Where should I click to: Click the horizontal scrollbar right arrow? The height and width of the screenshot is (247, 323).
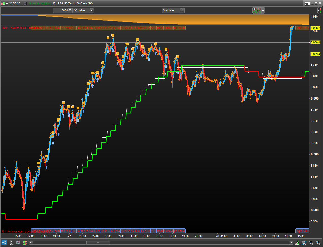pos(291,243)
